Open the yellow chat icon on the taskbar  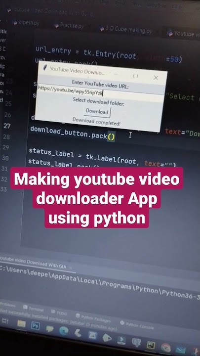49,328
